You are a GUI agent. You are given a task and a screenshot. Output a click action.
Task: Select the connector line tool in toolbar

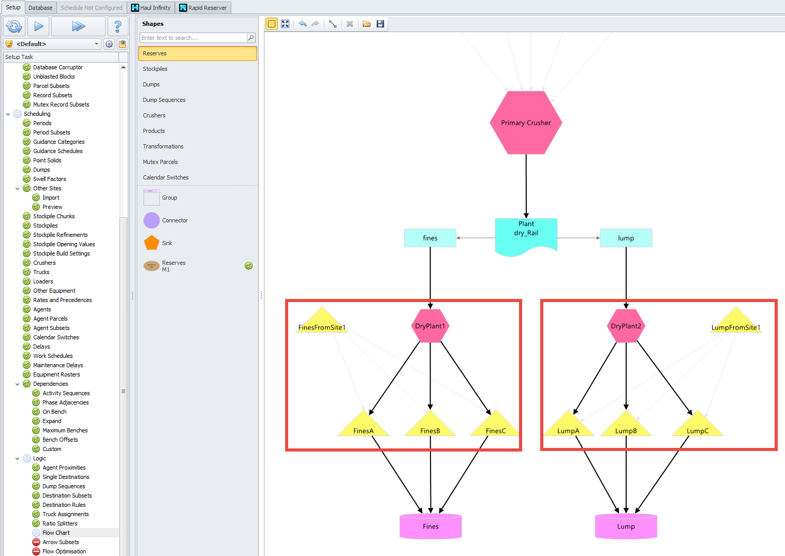[x=333, y=24]
